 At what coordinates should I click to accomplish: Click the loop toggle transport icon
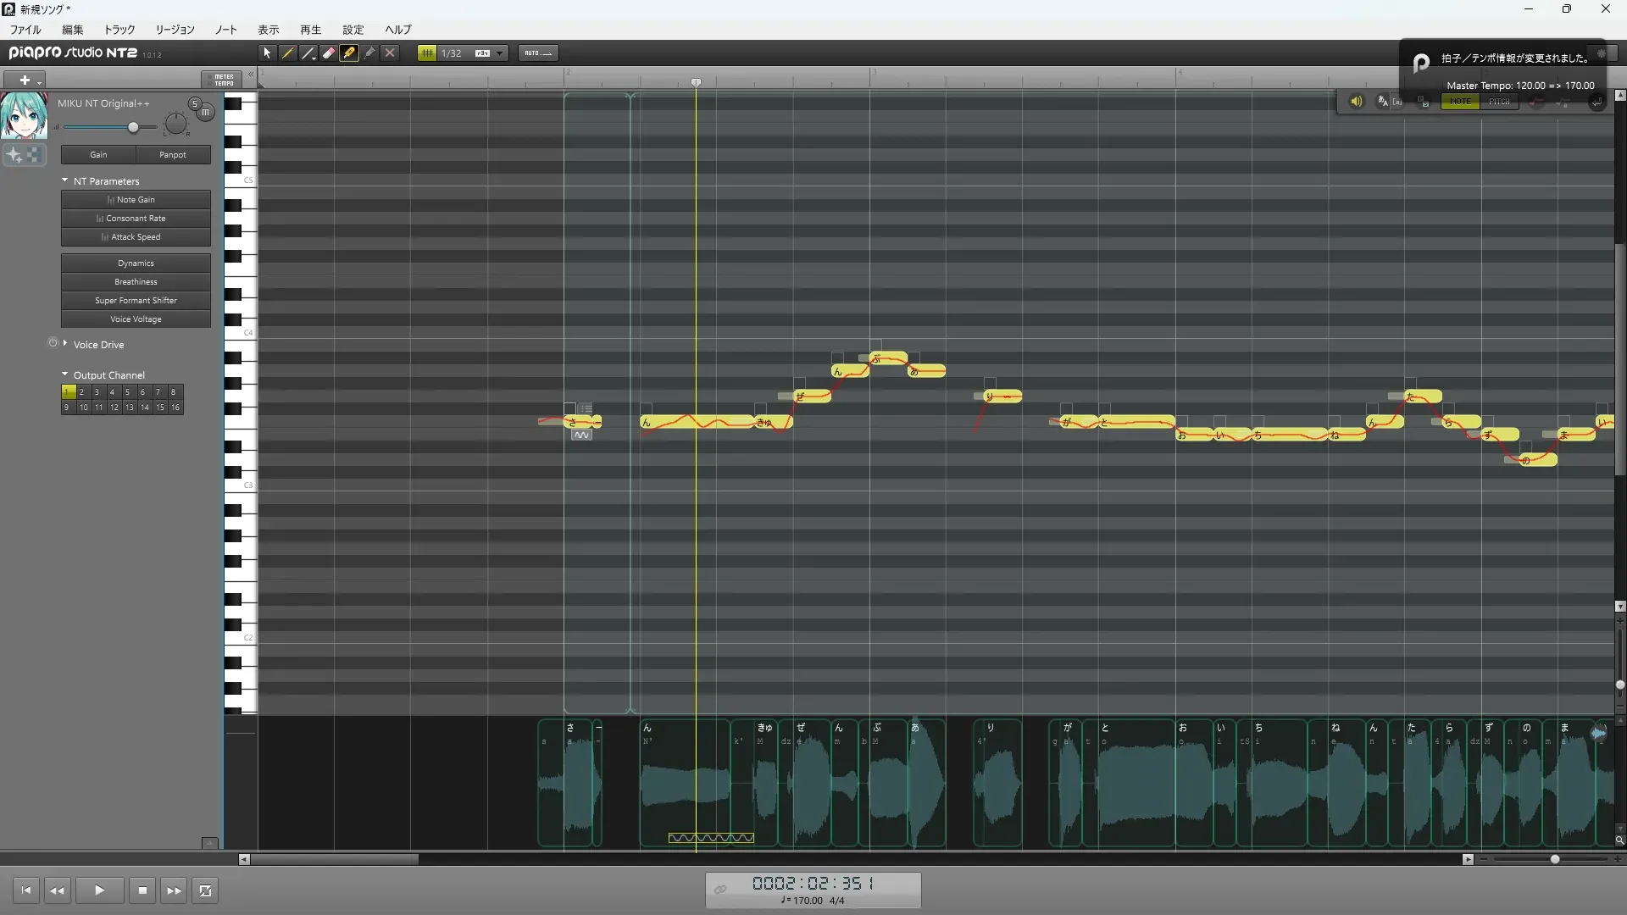(205, 890)
